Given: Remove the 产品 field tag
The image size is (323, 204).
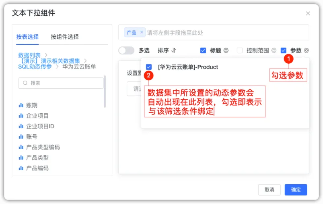Looking at the screenshot, I should point(142,32).
